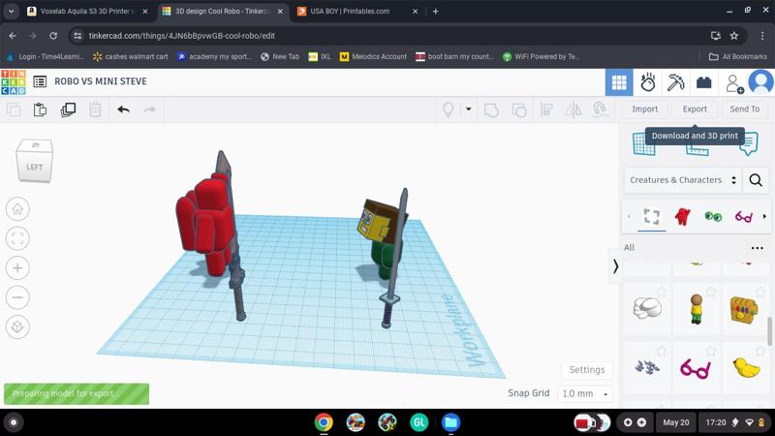775x436 pixels.
Task: Open Creatures & Characters category dropdown
Action: click(x=683, y=180)
